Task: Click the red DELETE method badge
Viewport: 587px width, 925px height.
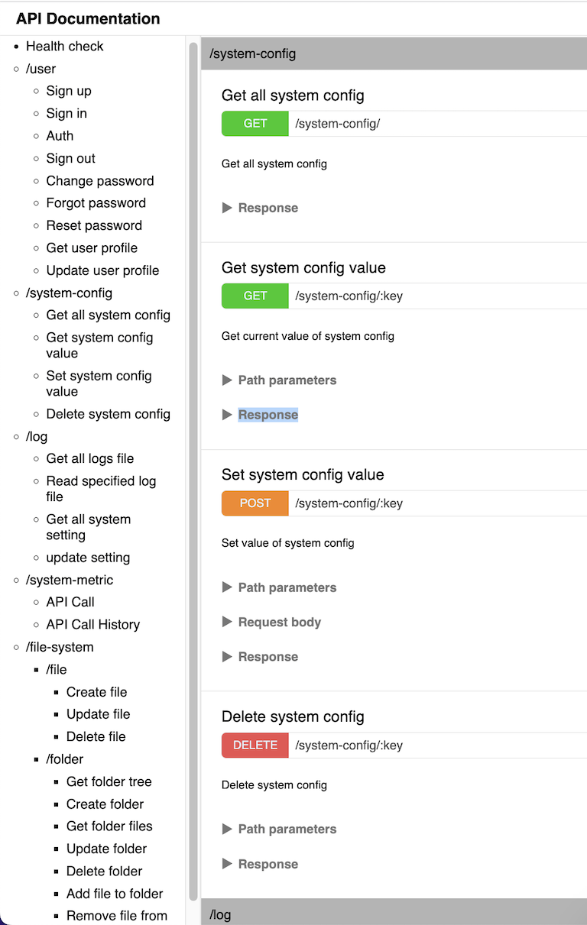Action: point(255,745)
